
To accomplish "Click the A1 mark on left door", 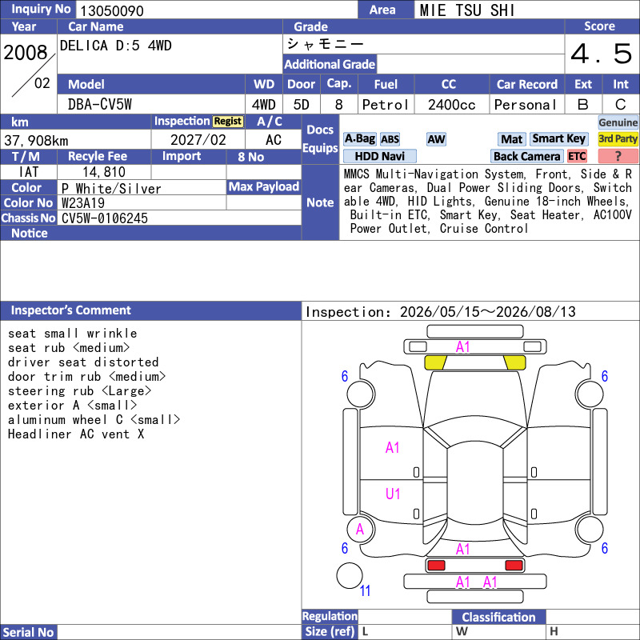I will click(x=392, y=448).
